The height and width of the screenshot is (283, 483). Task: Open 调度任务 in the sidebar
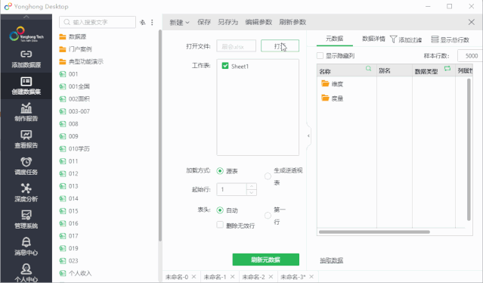(x=26, y=166)
